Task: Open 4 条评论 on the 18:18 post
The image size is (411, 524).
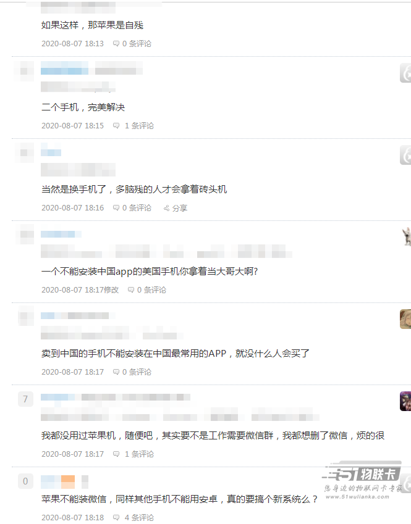Action: 139,517
